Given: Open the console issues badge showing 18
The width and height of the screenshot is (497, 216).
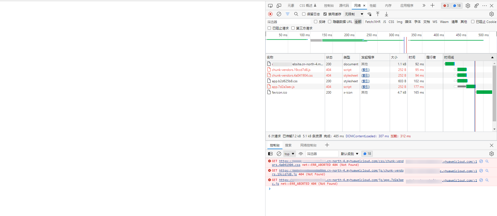Looking at the screenshot, I should point(367,154).
